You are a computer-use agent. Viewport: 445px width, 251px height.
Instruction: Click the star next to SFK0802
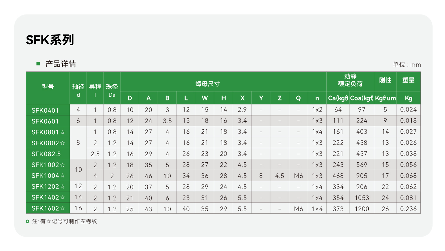[63, 143]
